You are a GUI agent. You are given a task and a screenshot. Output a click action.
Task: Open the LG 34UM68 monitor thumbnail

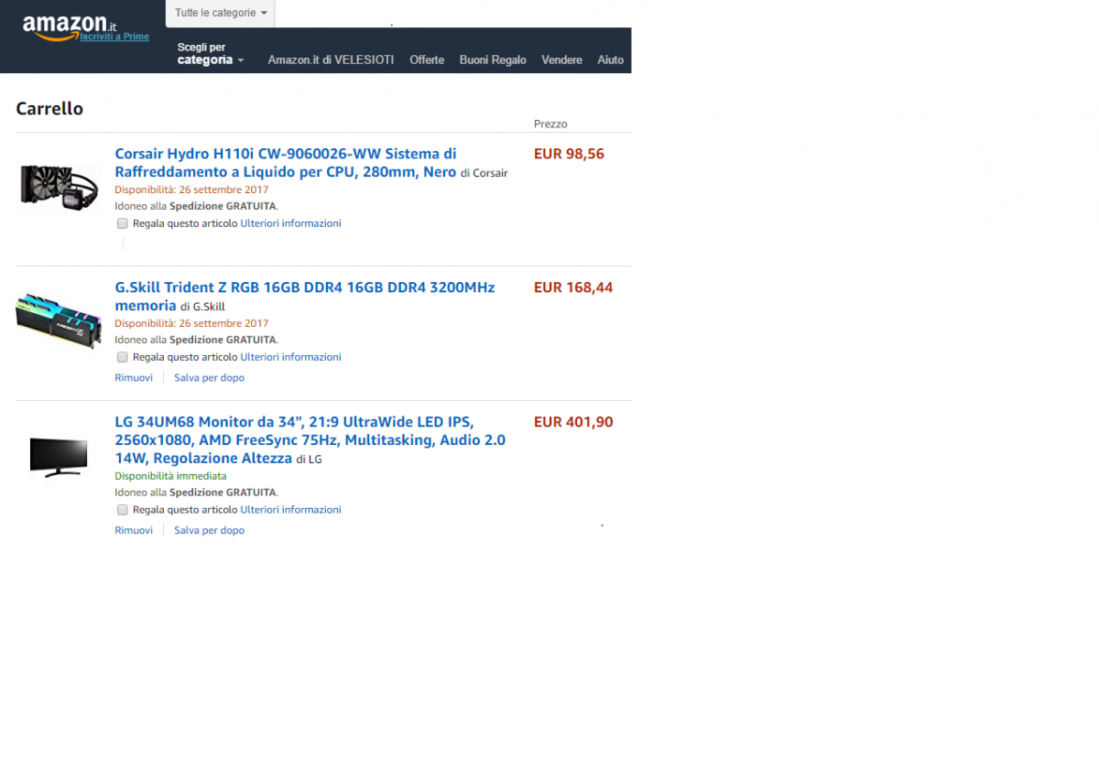click(x=60, y=457)
